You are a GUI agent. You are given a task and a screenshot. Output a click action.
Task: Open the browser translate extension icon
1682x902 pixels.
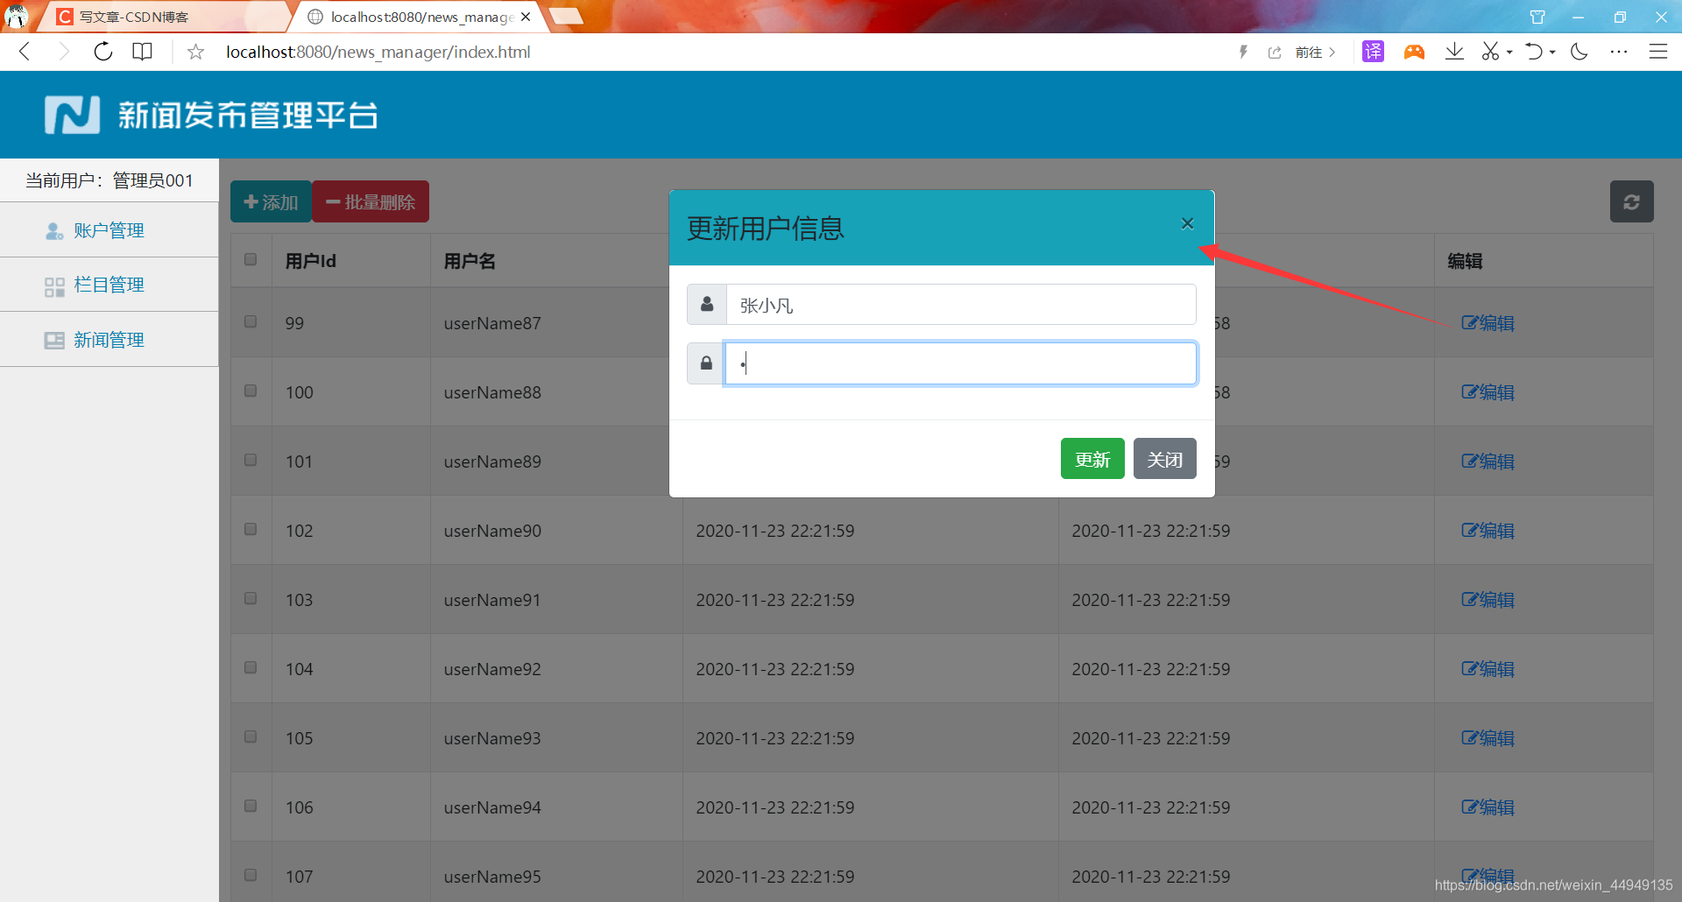(x=1373, y=51)
